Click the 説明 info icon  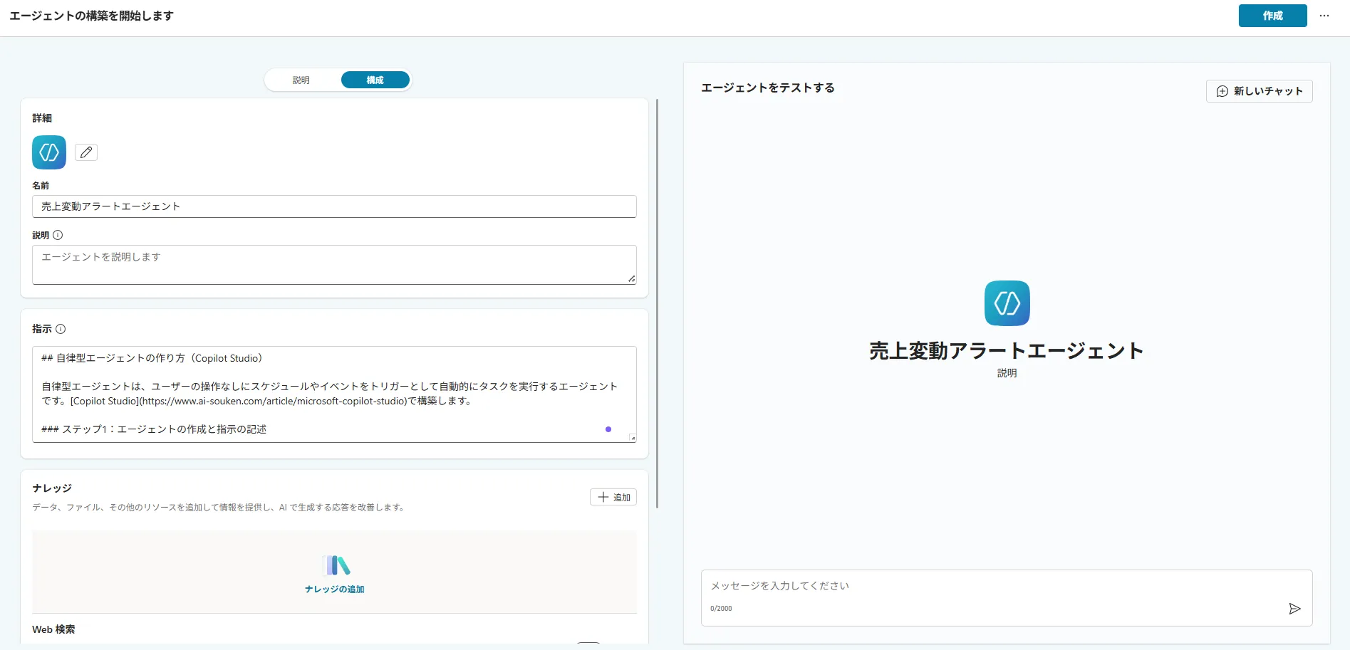click(58, 235)
